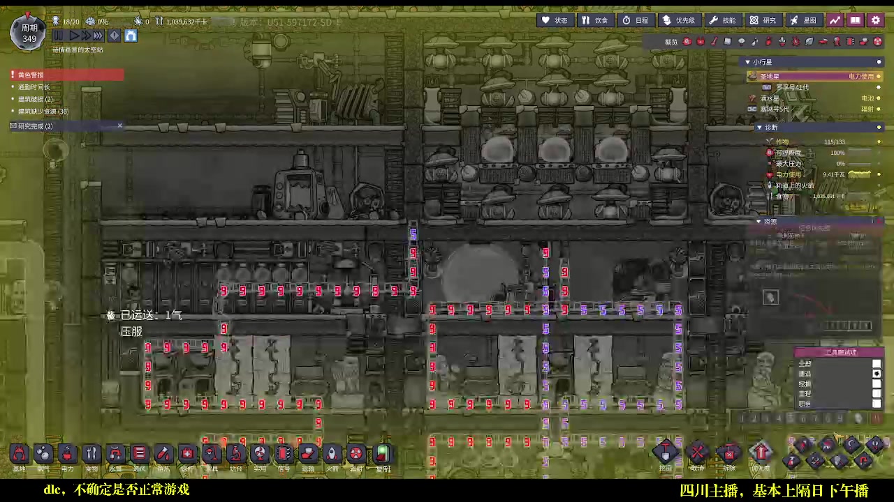Check the 全部 filter checkbox

point(877,363)
